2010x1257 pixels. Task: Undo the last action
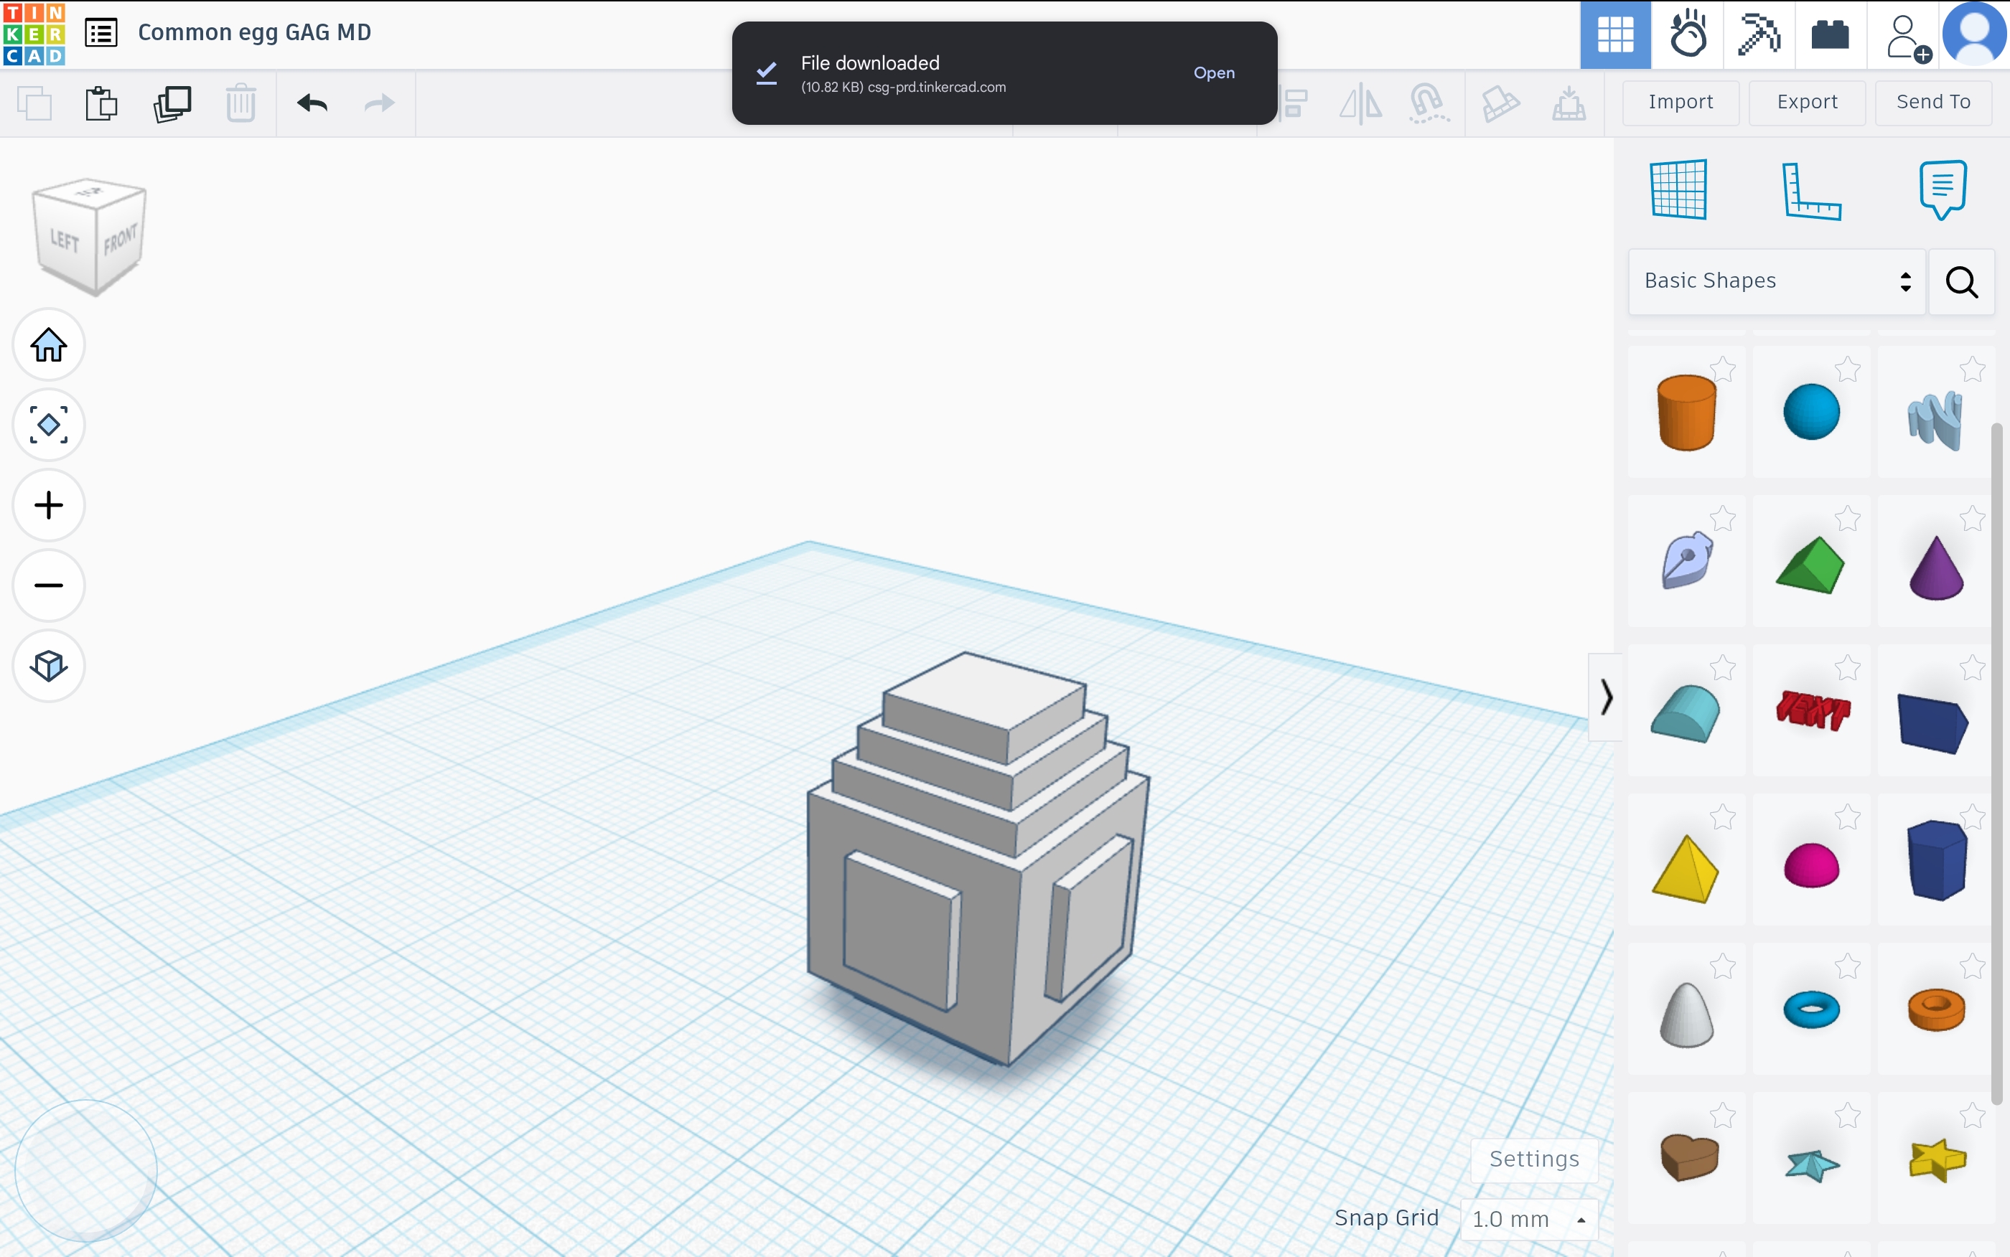tap(313, 103)
